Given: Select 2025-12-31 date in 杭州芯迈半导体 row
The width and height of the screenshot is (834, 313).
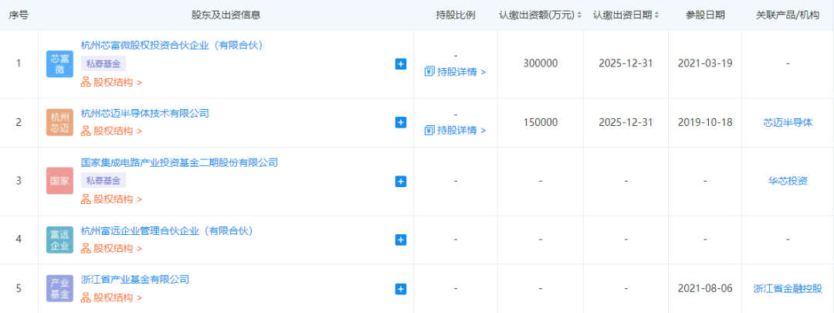Looking at the screenshot, I should pos(625,122).
